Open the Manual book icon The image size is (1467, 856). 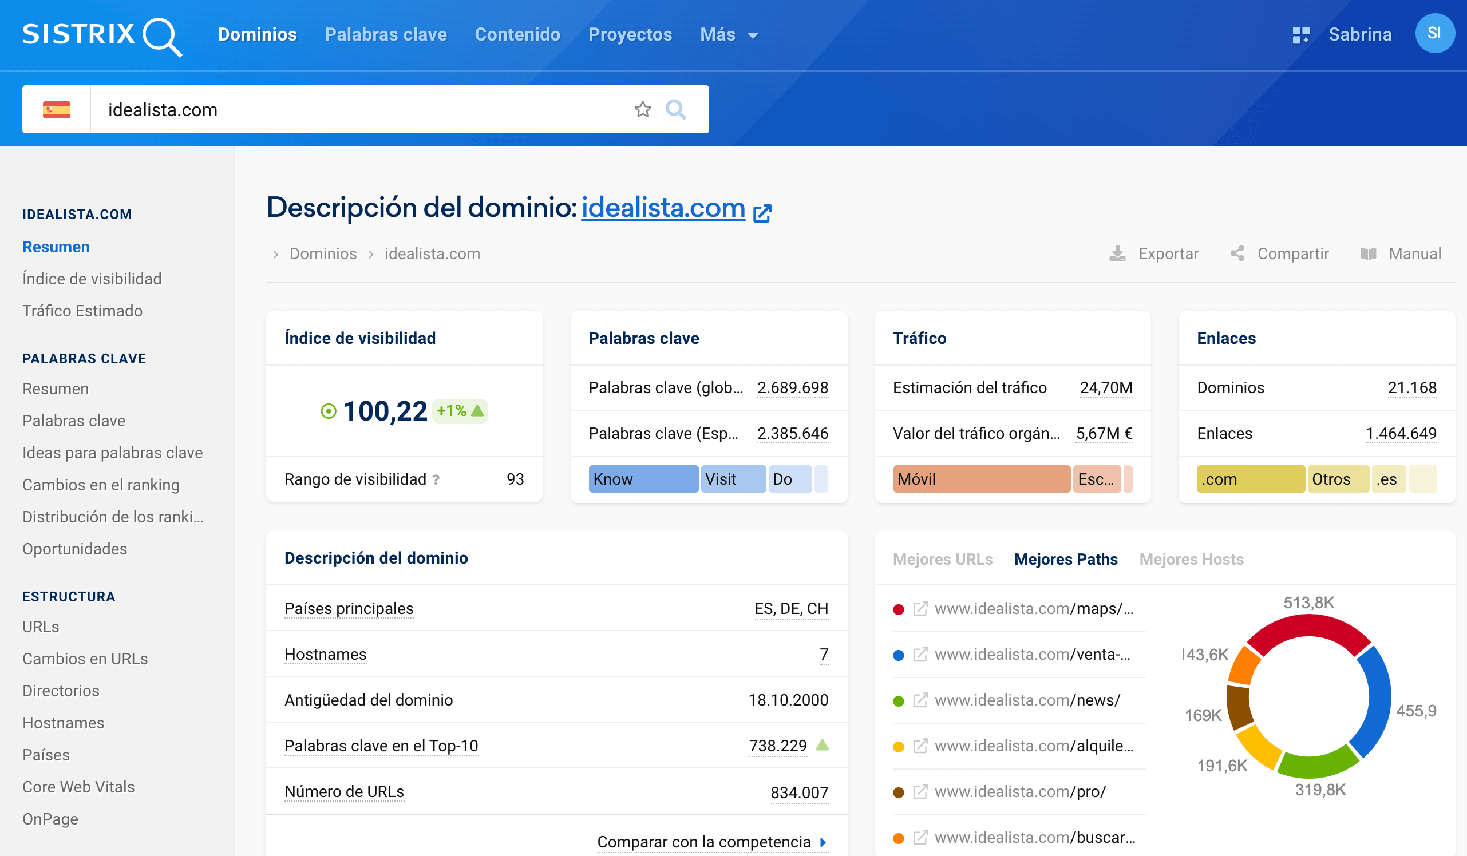point(1368,253)
